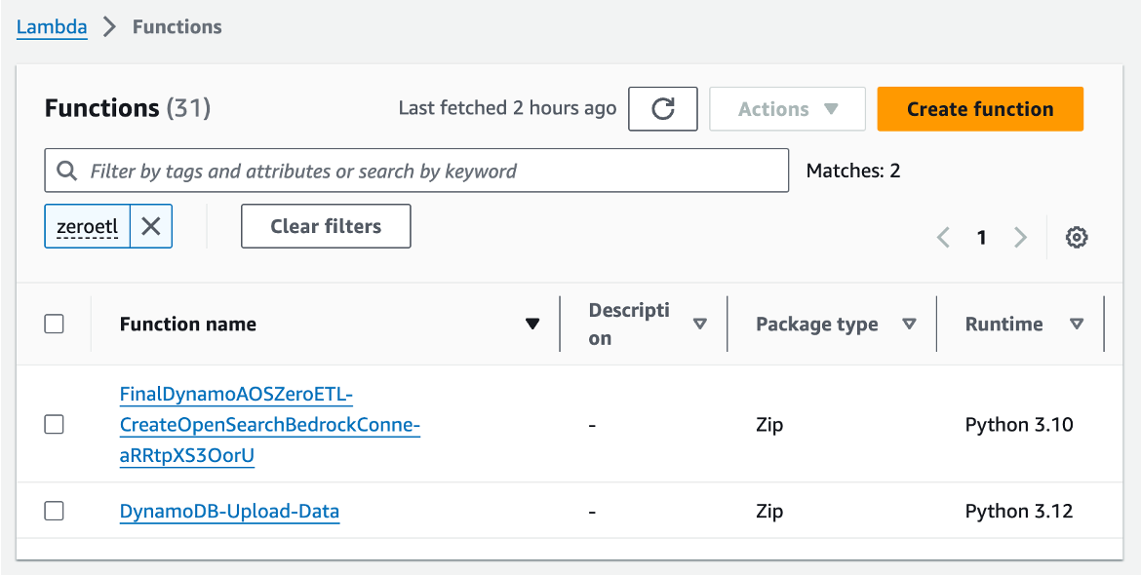Navigate to Lambda breadcrumb link

(52, 26)
